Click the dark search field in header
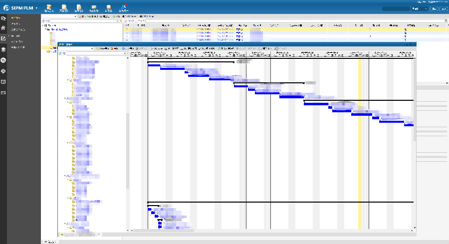This screenshot has width=449, height=244. pos(396,9)
